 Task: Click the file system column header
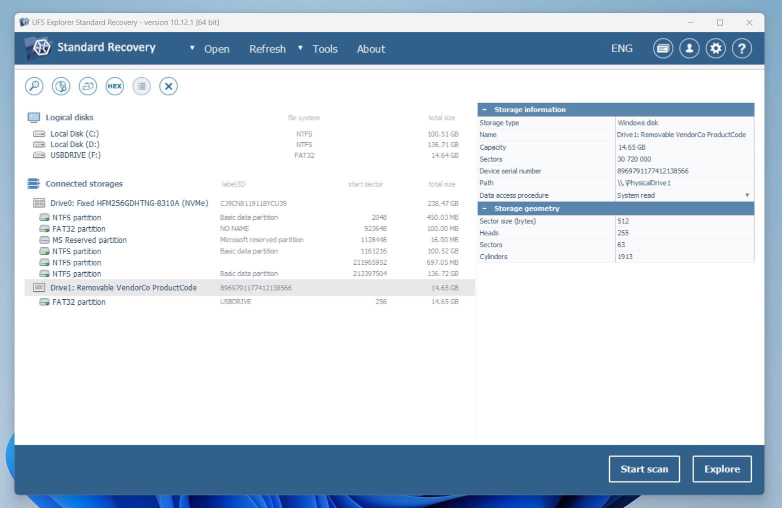pyautogui.click(x=303, y=118)
